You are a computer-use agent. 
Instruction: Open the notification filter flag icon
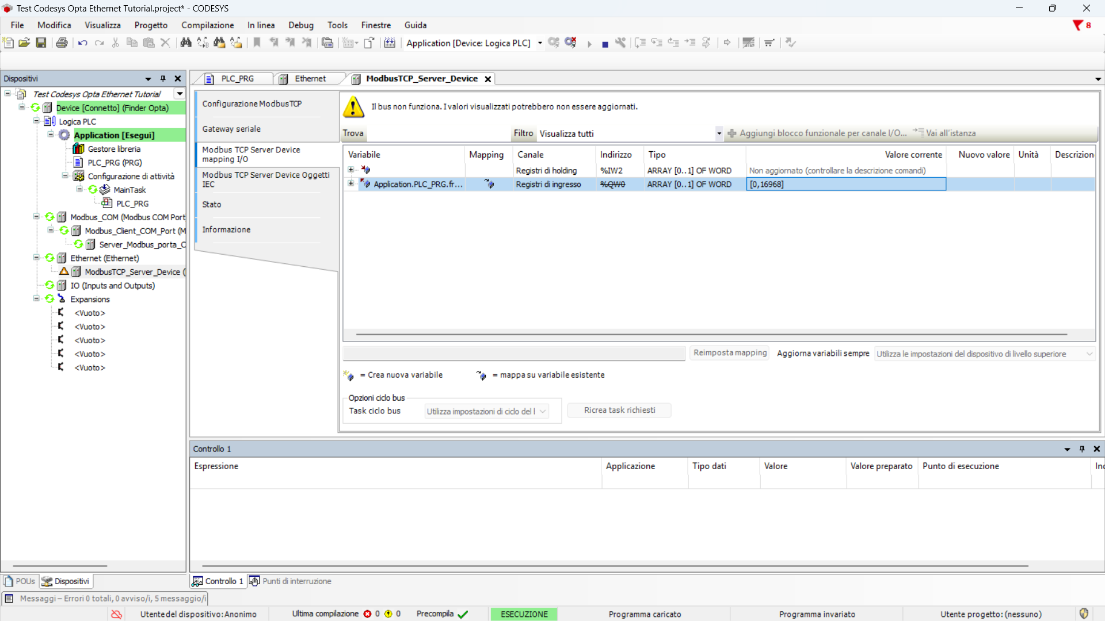pyautogui.click(x=1077, y=25)
